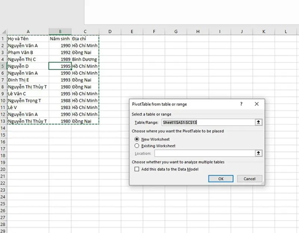This screenshot has height=233, width=299.
Task: Click the row 5 header
Action: [3, 66]
